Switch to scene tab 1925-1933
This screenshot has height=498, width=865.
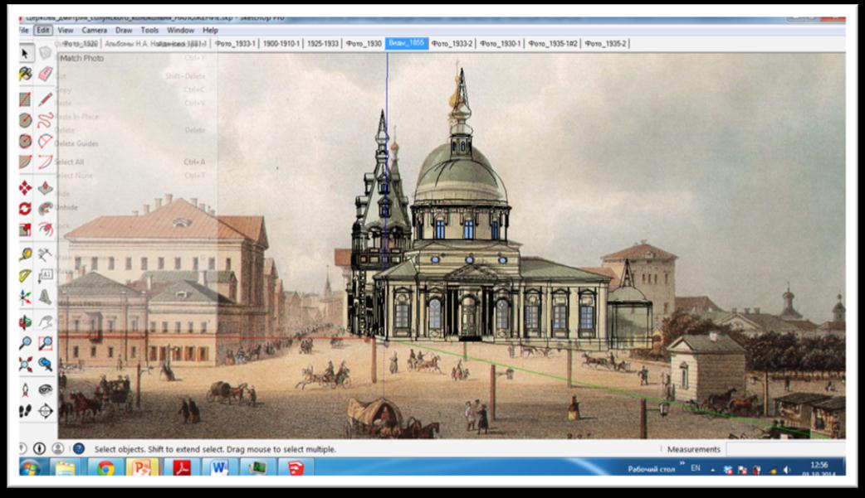[323, 44]
